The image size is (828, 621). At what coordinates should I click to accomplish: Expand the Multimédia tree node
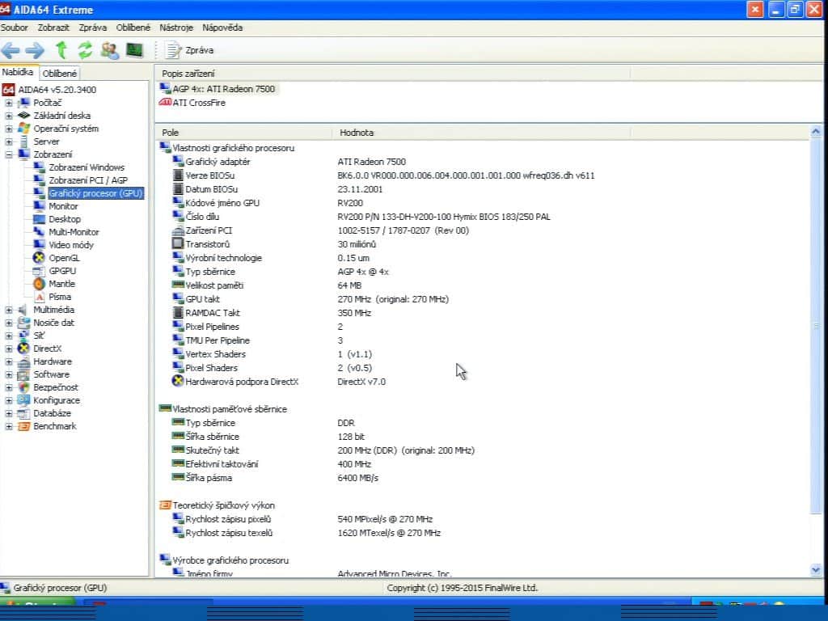point(8,310)
